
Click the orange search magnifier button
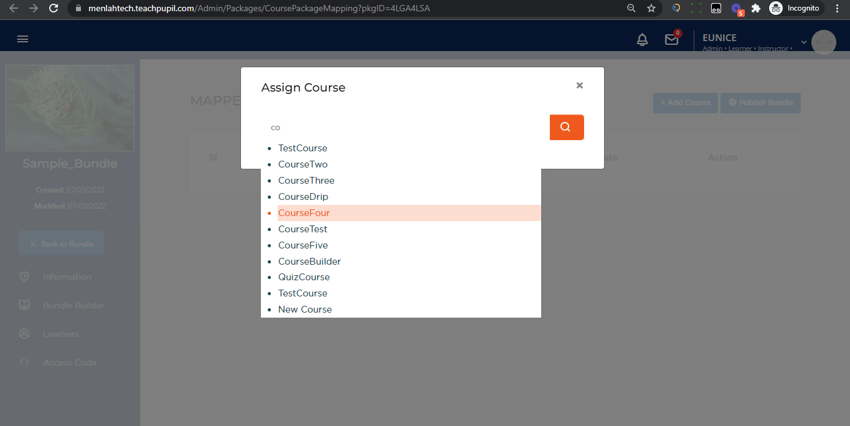(566, 127)
